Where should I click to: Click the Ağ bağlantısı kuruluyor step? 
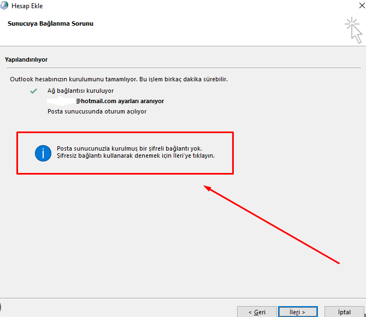click(81, 91)
